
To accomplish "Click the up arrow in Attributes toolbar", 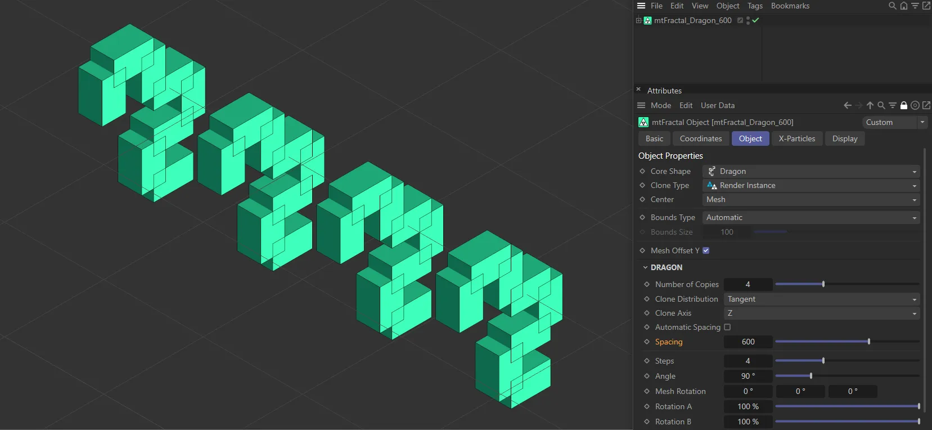I will point(870,105).
